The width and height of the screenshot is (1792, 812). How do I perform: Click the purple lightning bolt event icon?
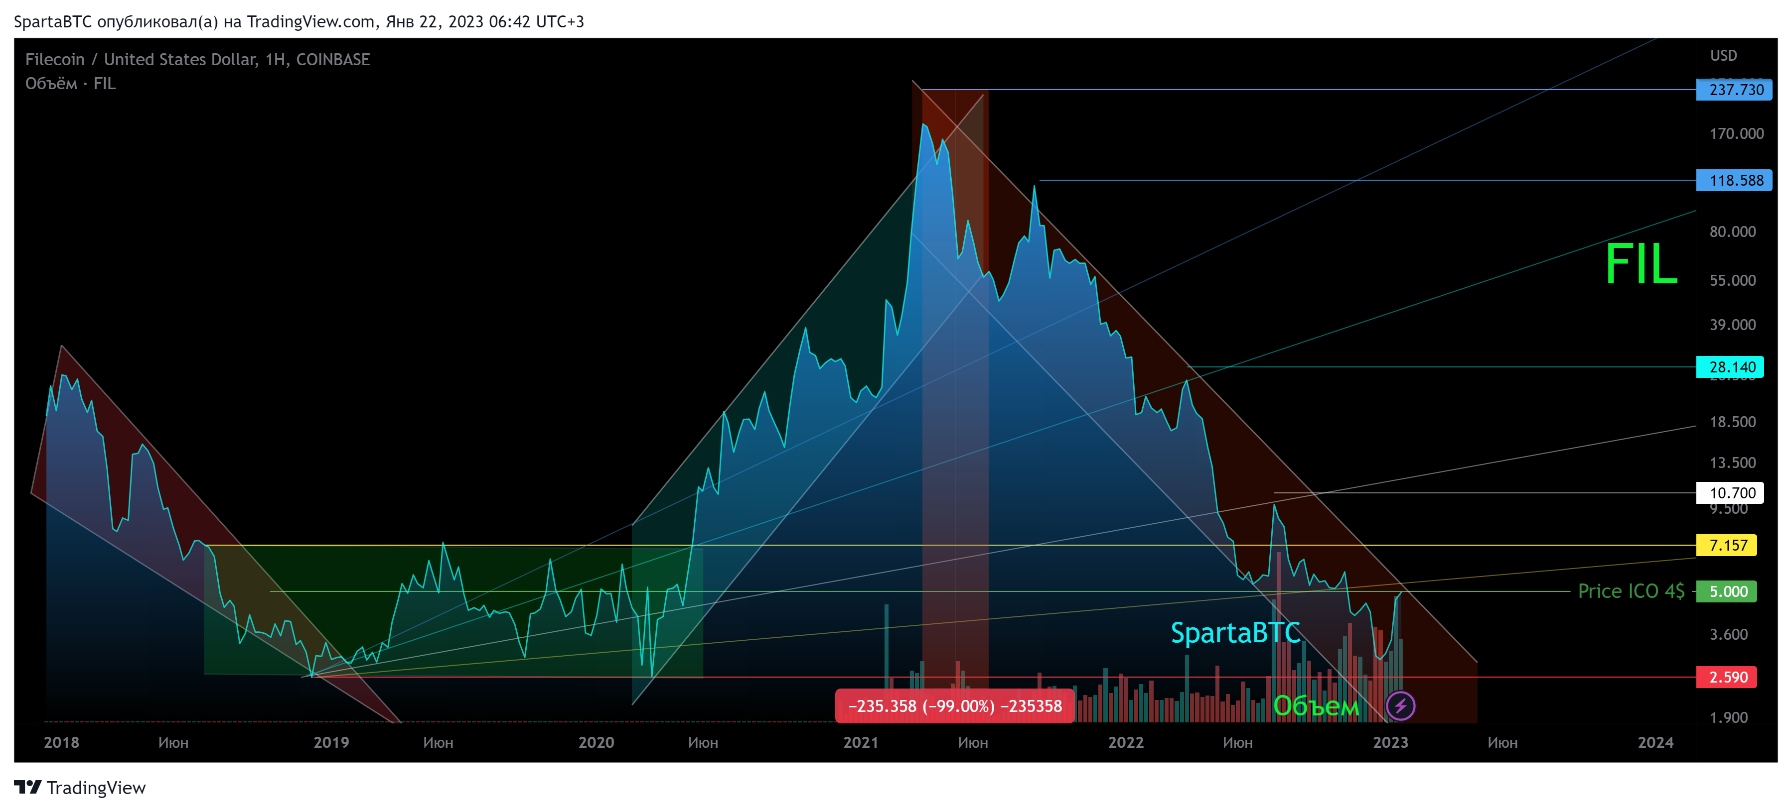tap(1400, 705)
